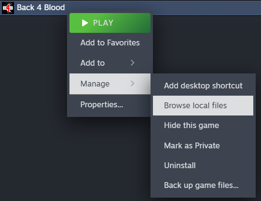Select Browse local files
The width and height of the screenshot is (261, 201).
203,105
